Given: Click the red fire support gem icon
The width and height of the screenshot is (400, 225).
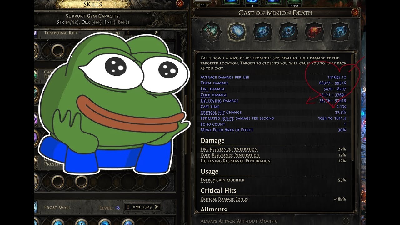Looking at the screenshot, I should 313,32.
